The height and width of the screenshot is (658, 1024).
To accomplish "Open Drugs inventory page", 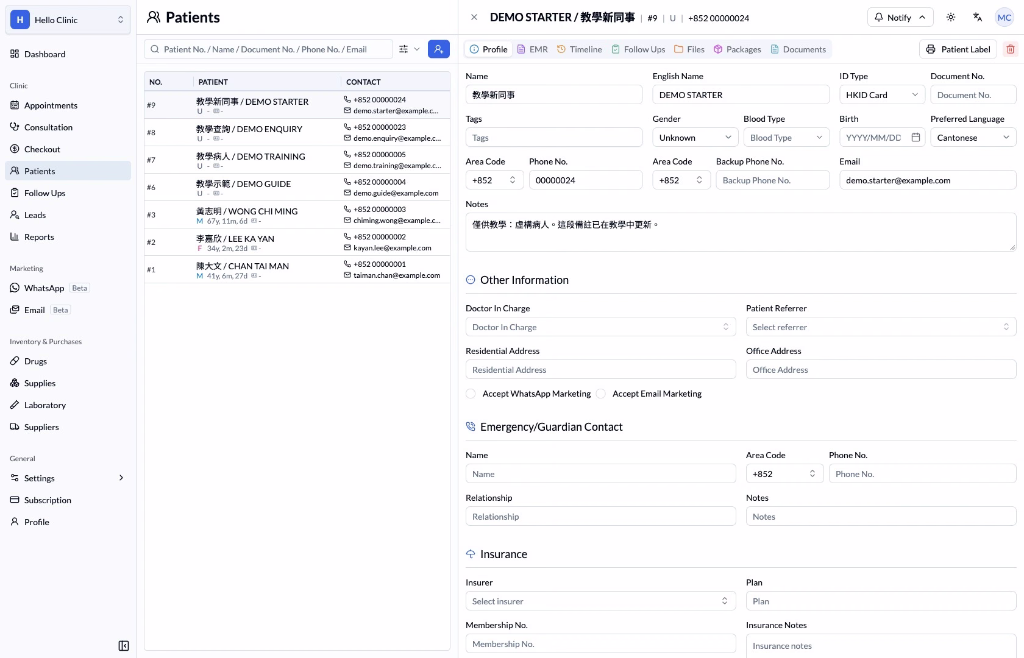I will [68, 361].
